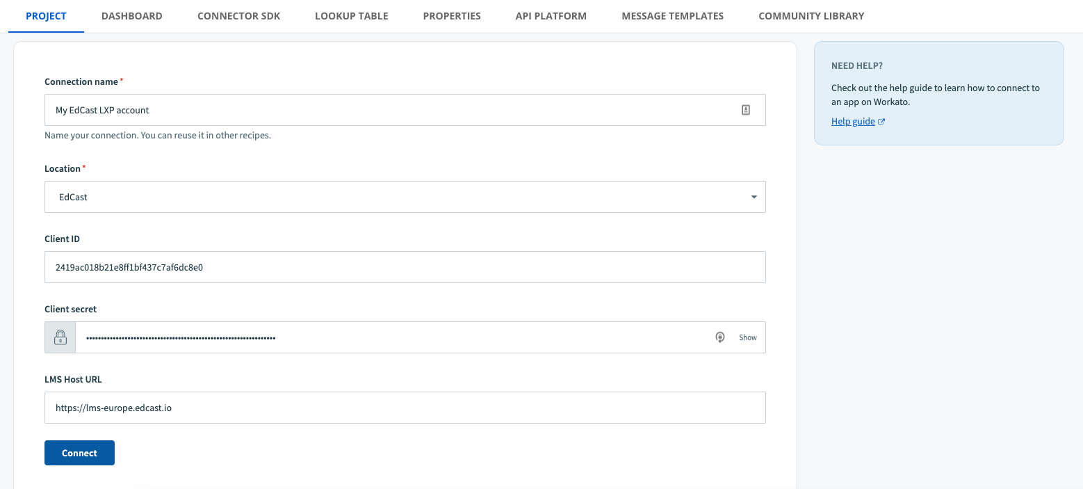This screenshot has height=489, width=1083.
Task: Edit the Client ID field
Action: (405, 267)
